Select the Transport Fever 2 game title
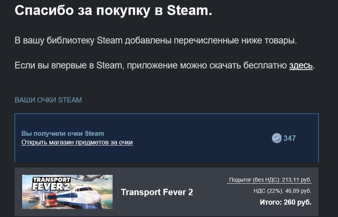 coord(157,192)
